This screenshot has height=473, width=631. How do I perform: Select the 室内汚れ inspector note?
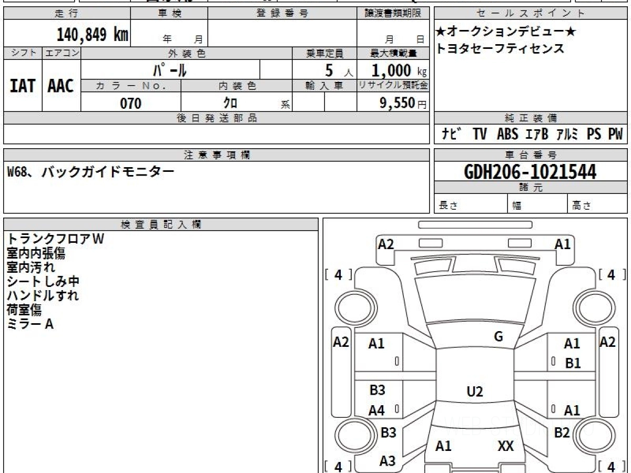[x=31, y=268]
